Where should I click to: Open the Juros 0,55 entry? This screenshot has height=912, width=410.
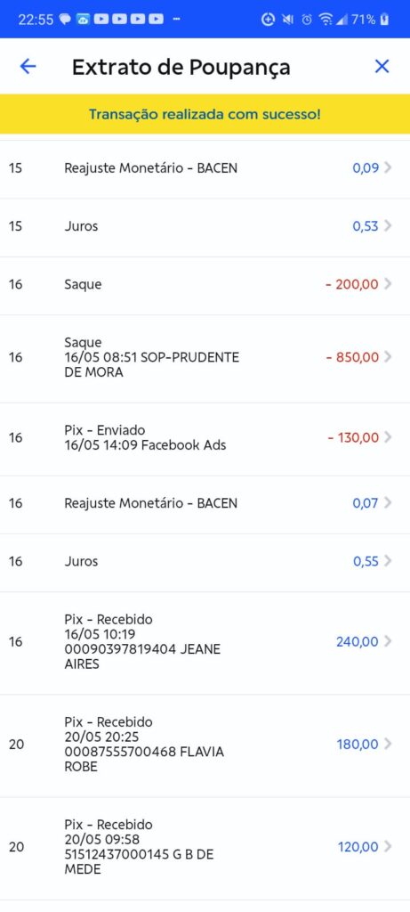pos(205,563)
